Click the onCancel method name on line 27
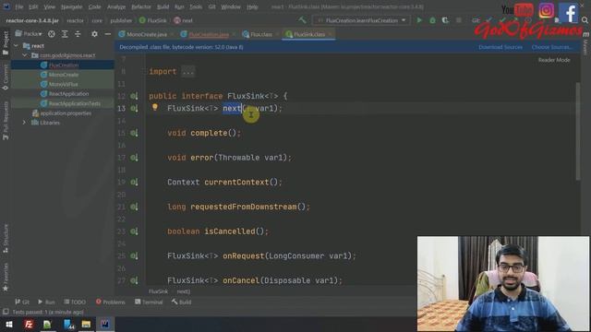The height and width of the screenshot is (332, 591). click(x=241, y=280)
